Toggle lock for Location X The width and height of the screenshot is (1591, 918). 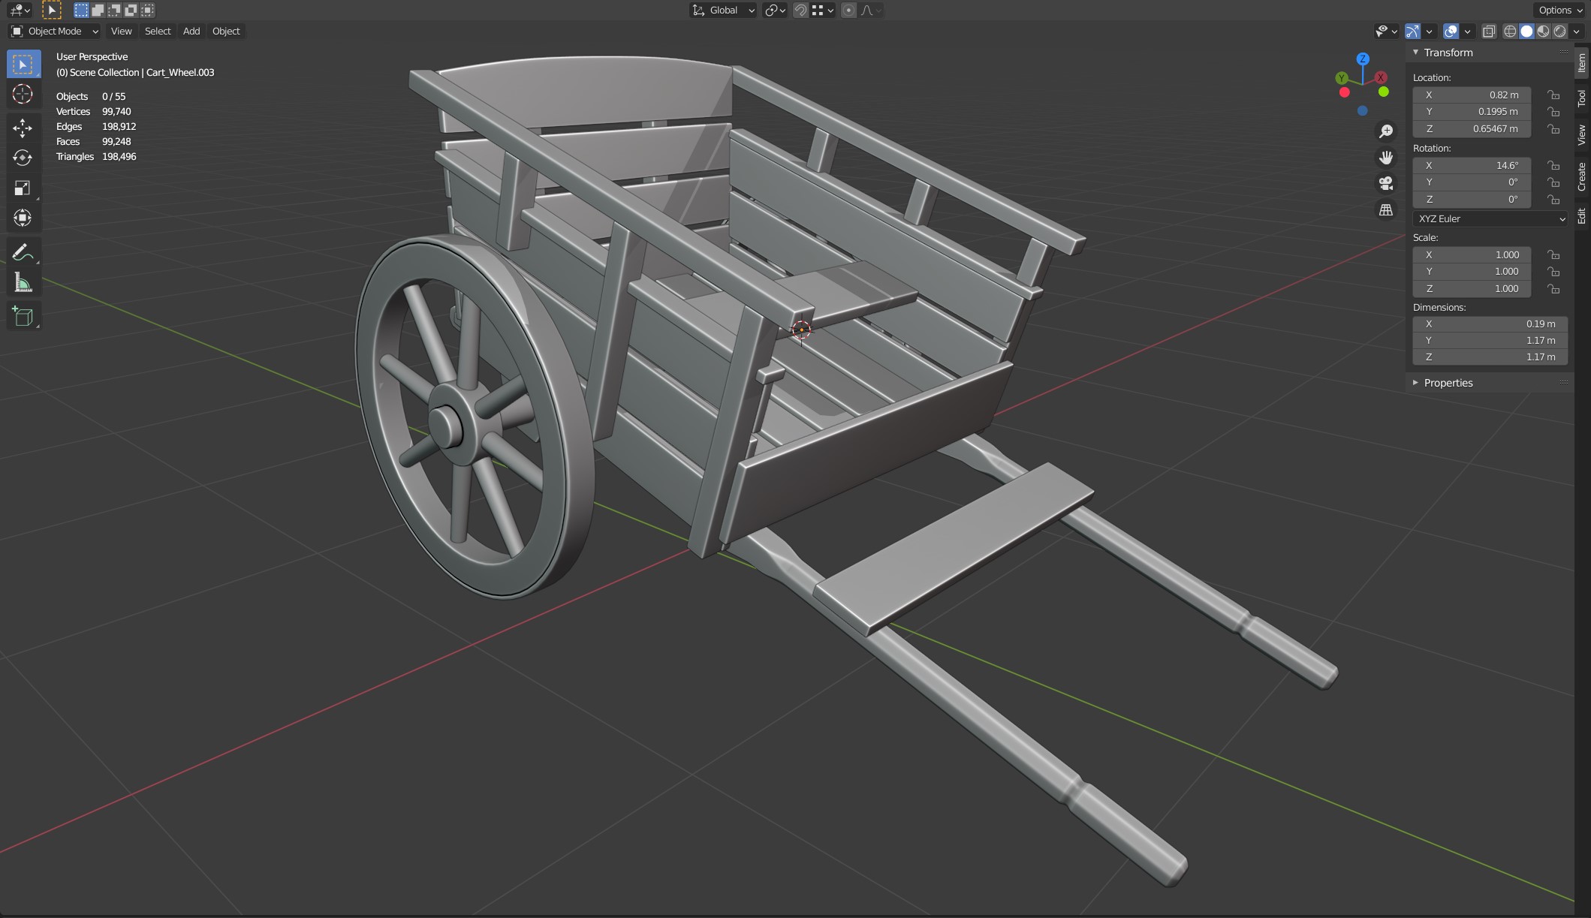click(1553, 95)
